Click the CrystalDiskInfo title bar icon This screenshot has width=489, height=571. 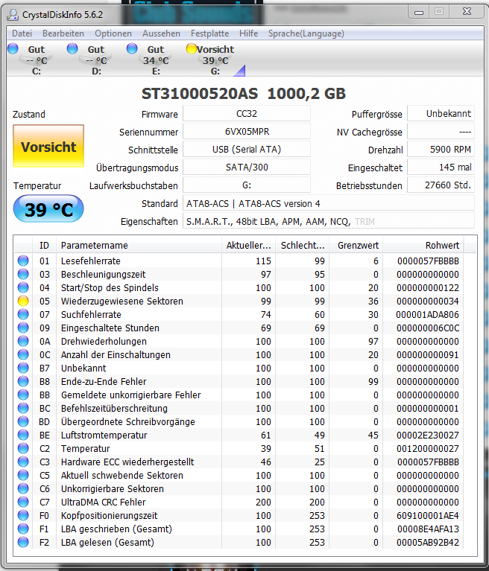click(x=13, y=15)
